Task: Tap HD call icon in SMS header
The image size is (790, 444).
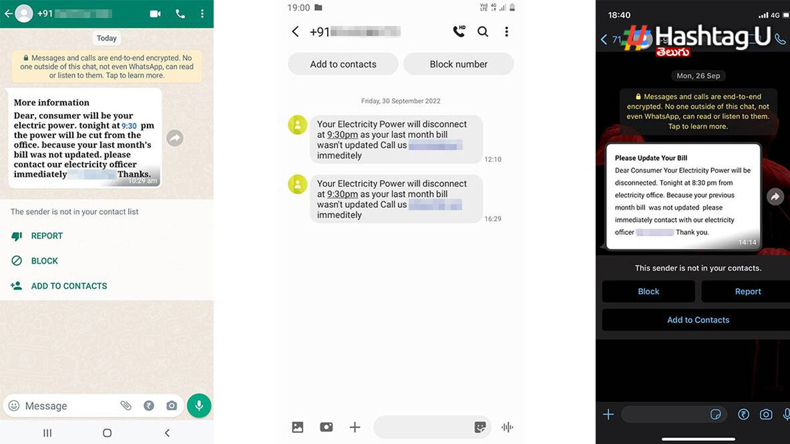Action: [459, 31]
